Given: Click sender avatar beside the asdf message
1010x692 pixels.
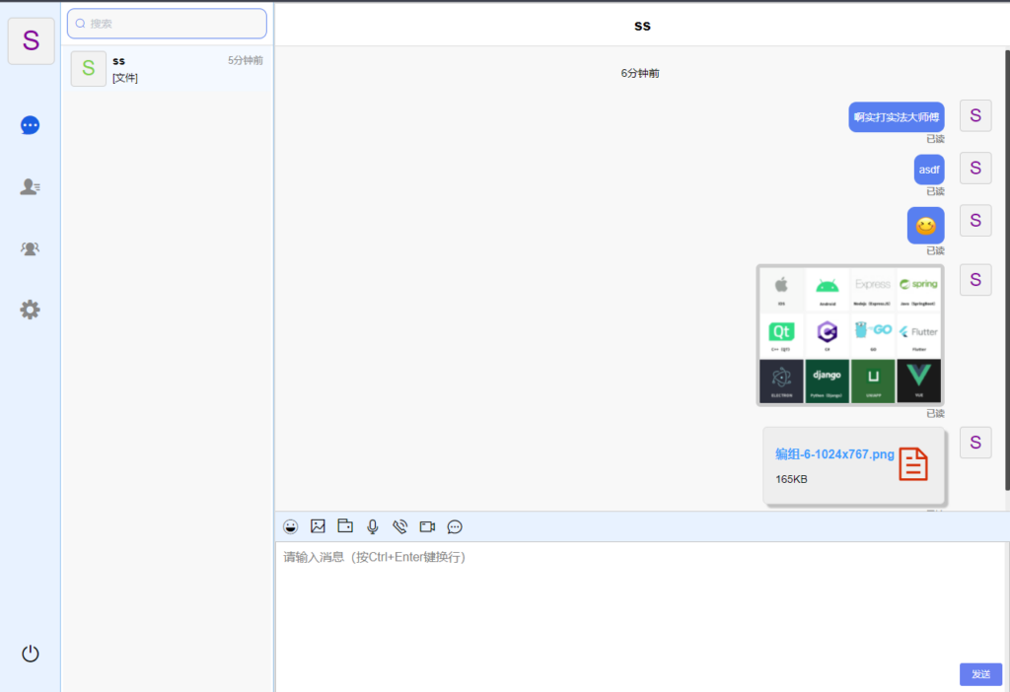Looking at the screenshot, I should [975, 168].
